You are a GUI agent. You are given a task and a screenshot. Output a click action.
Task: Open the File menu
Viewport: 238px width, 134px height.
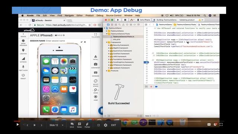[x=38, y=15]
